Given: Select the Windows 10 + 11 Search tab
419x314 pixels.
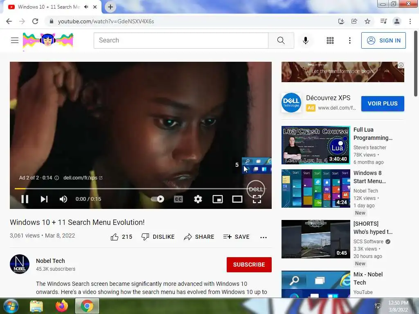Looking at the screenshot, I should point(49,7).
